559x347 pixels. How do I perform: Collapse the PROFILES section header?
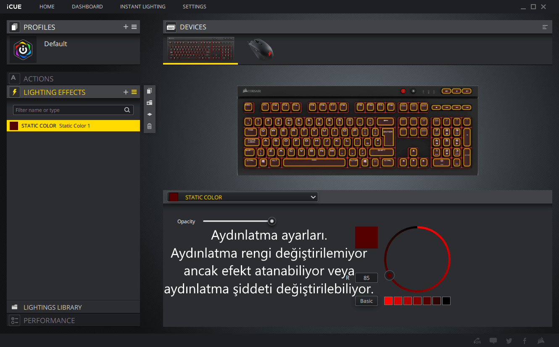[x=74, y=27]
